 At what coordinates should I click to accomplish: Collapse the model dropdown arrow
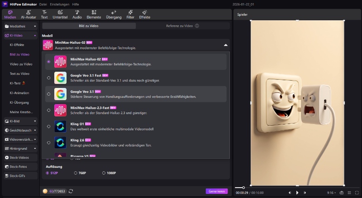point(225,45)
